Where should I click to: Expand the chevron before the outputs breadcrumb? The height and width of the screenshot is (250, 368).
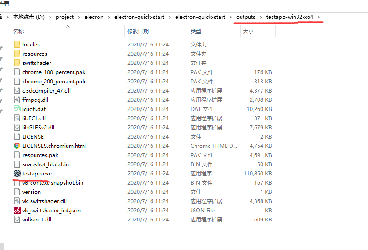[230, 17]
